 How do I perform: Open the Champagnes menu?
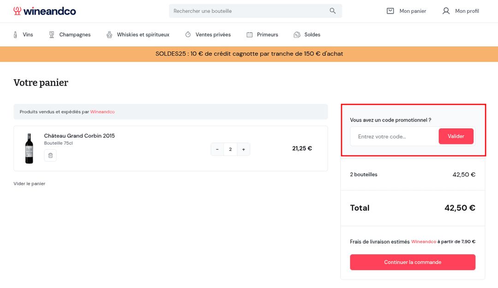pos(75,35)
